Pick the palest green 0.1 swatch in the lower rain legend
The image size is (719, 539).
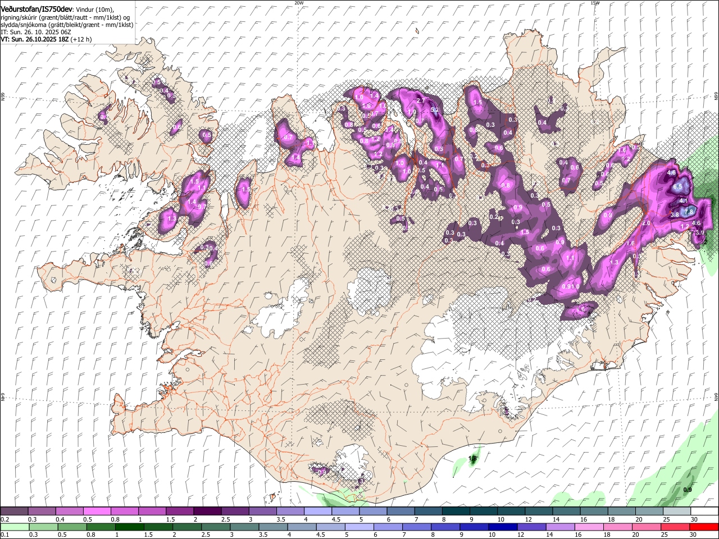(14, 527)
